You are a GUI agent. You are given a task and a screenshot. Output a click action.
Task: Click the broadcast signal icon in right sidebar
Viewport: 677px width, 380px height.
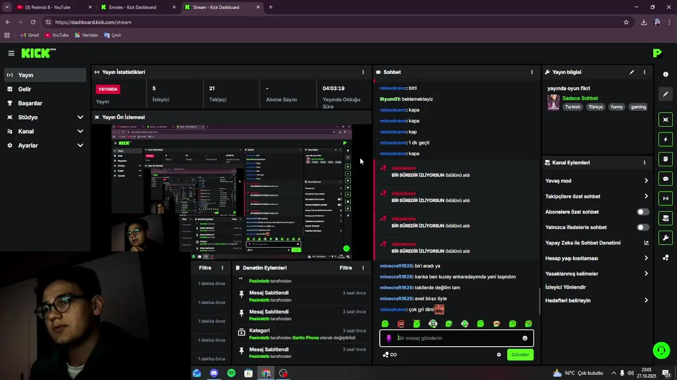pos(665,198)
